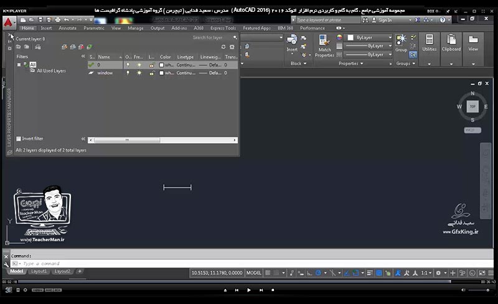Click the Plot printer icon
498x304 pixels.
(x=57, y=20)
